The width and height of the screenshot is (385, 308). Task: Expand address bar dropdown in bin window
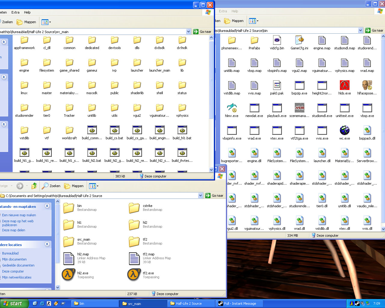(360, 30)
